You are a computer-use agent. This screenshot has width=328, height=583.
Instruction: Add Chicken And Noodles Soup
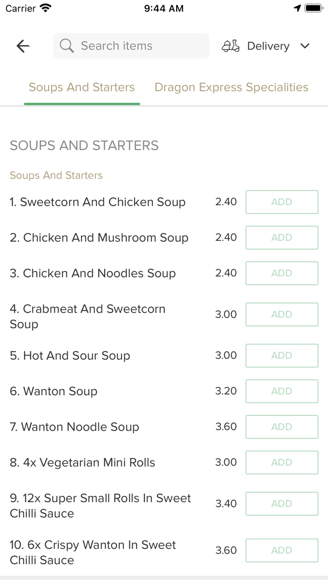pyautogui.click(x=282, y=273)
